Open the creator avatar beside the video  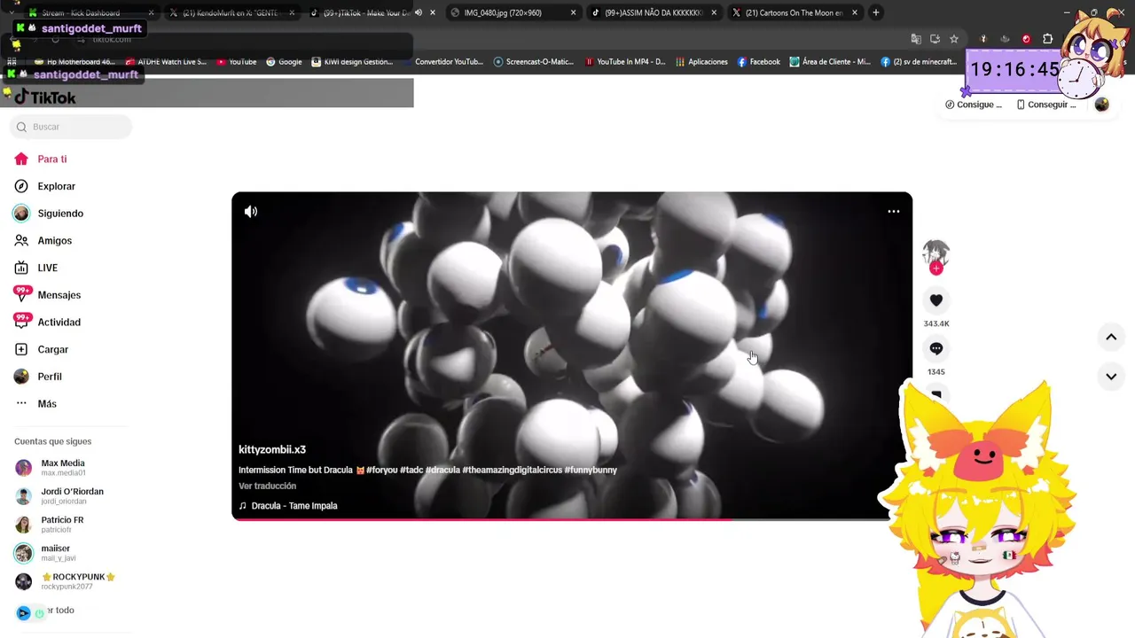(x=935, y=253)
